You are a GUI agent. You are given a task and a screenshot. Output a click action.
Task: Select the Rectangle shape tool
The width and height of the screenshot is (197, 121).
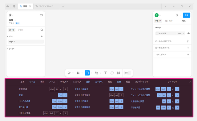tap(87, 73)
